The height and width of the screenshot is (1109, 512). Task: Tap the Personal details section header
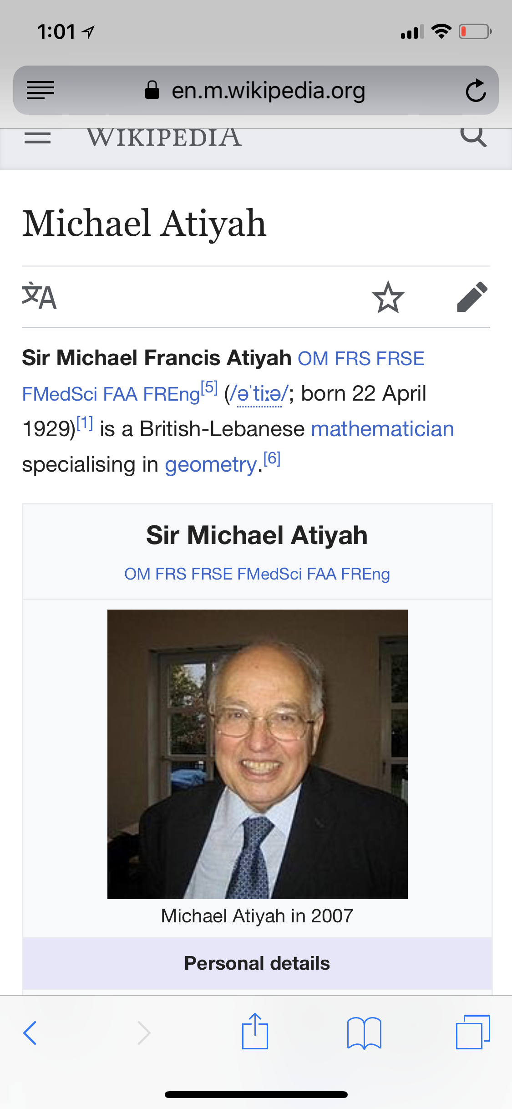pyautogui.click(x=257, y=963)
